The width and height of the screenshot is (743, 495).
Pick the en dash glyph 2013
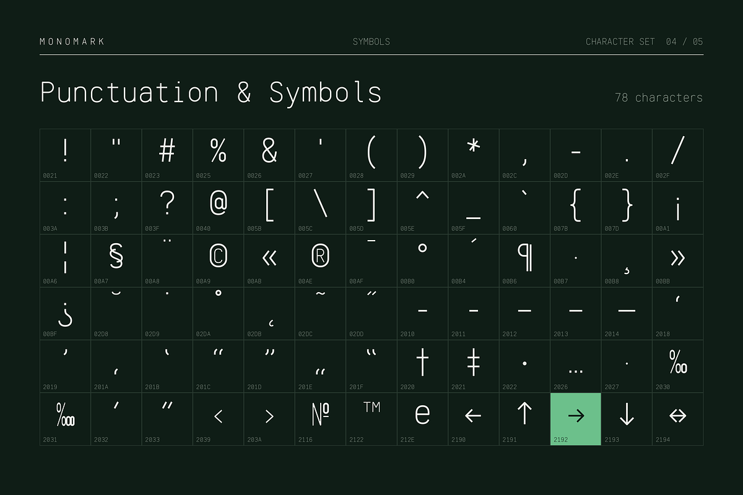(x=575, y=313)
